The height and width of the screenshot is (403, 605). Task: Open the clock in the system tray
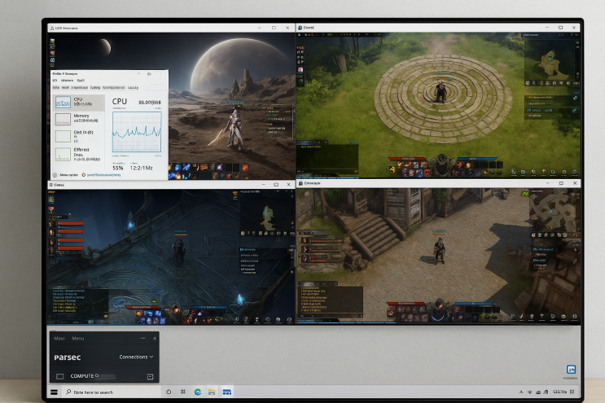559,392
